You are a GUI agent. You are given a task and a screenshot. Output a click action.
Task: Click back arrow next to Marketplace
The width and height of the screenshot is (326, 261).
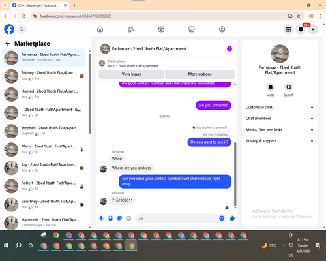tap(8, 44)
